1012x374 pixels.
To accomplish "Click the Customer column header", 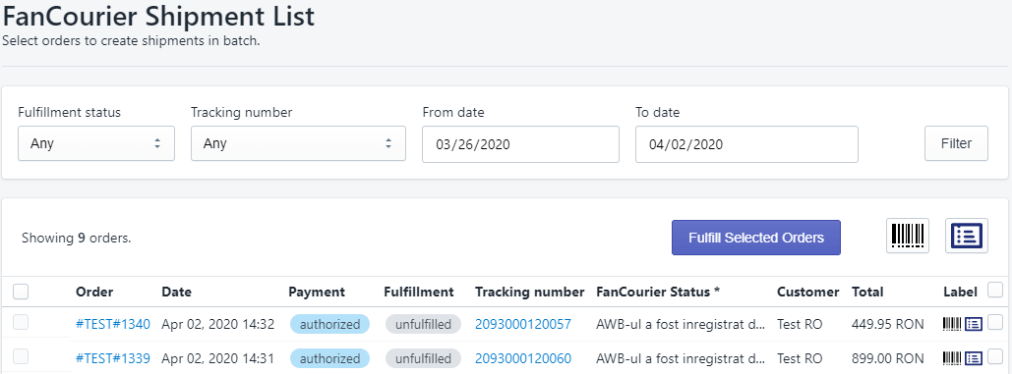I will pyautogui.click(x=808, y=292).
